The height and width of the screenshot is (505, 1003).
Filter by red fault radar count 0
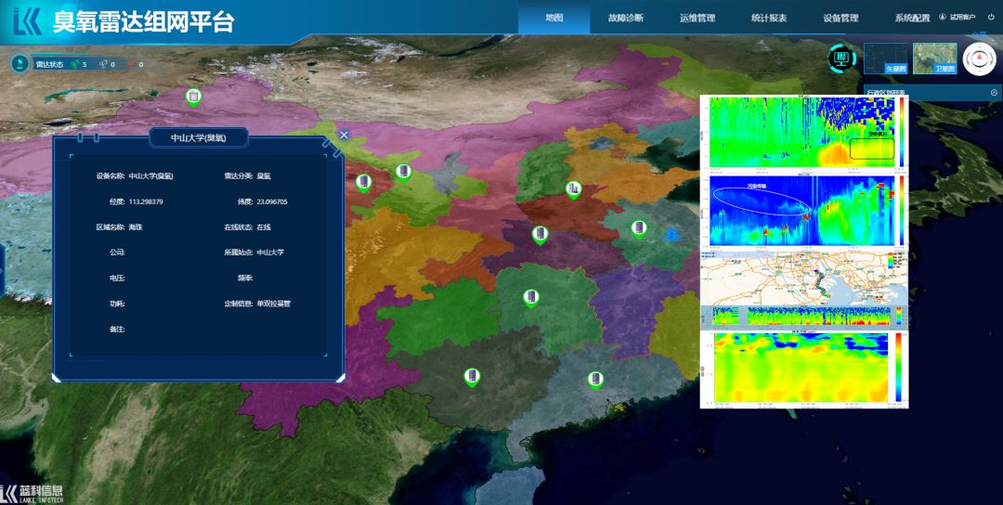[135, 65]
